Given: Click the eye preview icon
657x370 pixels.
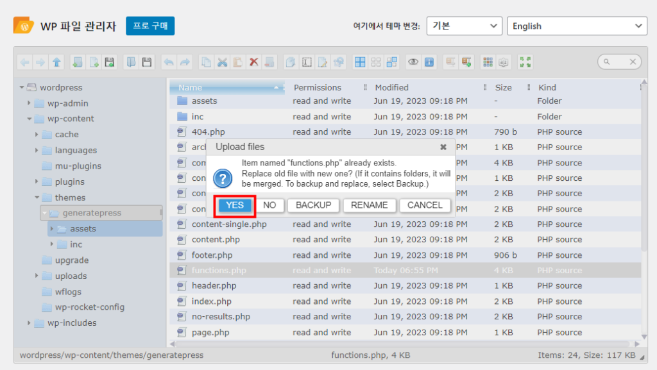Looking at the screenshot, I should [x=413, y=62].
